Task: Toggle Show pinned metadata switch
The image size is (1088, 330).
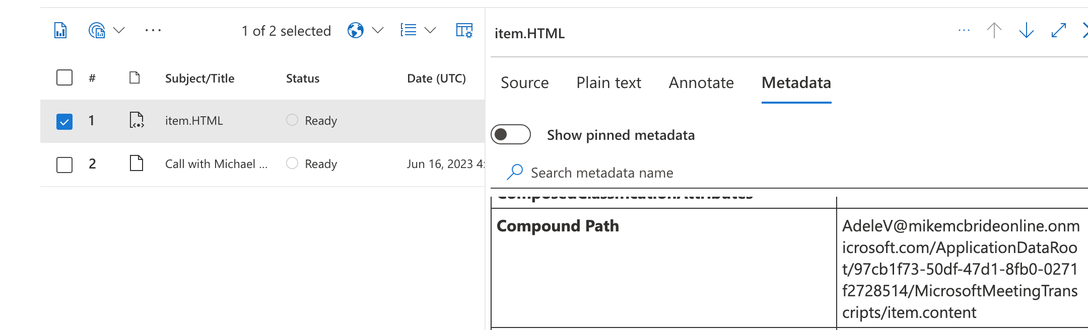Action: pyautogui.click(x=511, y=135)
